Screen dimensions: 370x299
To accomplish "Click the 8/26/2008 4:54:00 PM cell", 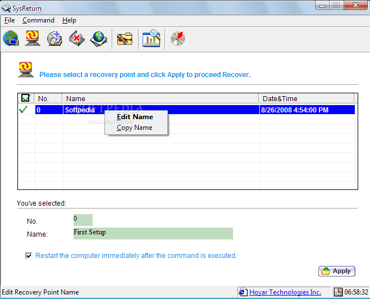I will (307, 110).
